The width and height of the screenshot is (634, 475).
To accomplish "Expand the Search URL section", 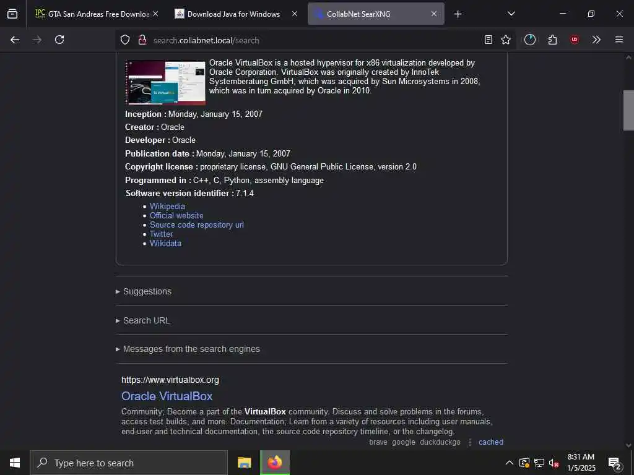I will [x=146, y=320].
